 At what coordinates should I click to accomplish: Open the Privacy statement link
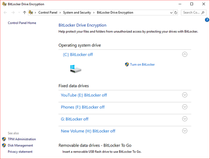click(x=20, y=151)
